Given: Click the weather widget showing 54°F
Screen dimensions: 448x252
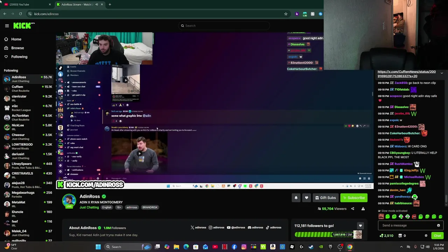Looking at the screenshot, I should [x=10, y=247].
